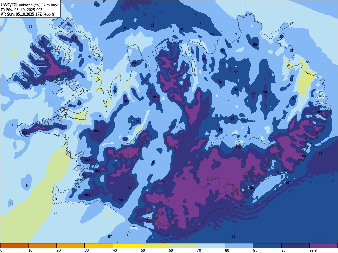Choose the 30–40 amber legend swatch

coord(99,246)
